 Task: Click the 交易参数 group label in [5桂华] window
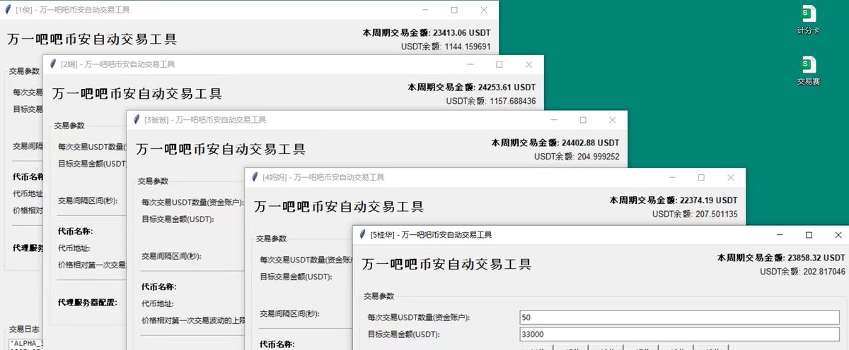[379, 296]
